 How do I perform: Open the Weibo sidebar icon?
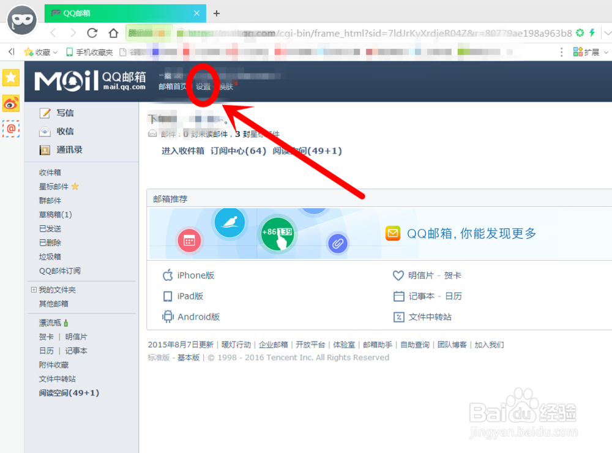11,103
